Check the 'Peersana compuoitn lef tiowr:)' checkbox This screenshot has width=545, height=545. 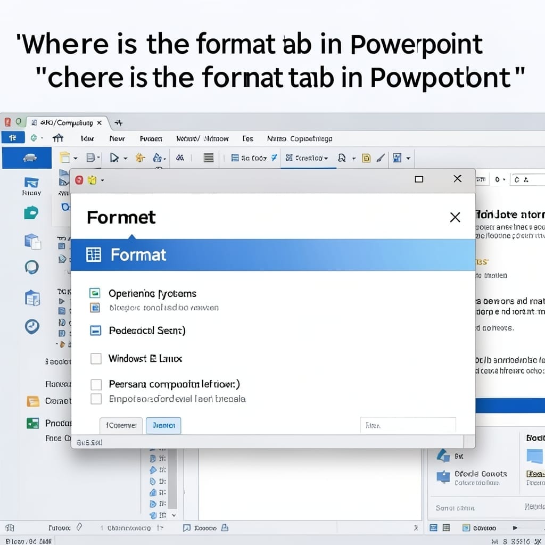pyautogui.click(x=96, y=384)
